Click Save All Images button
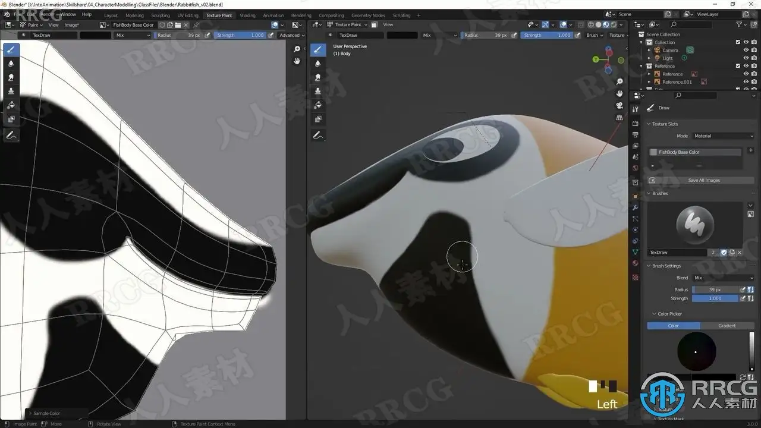Screen dimensions: 761x428 [700, 180]
